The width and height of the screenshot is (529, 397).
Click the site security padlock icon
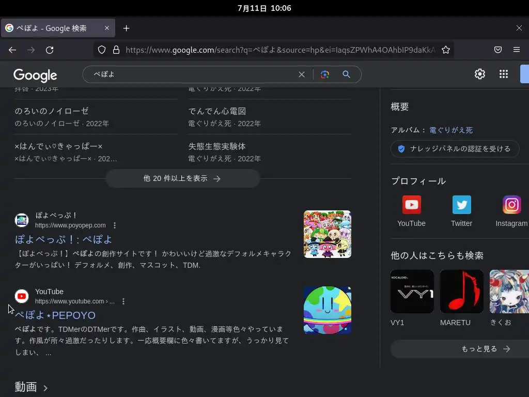coord(116,50)
